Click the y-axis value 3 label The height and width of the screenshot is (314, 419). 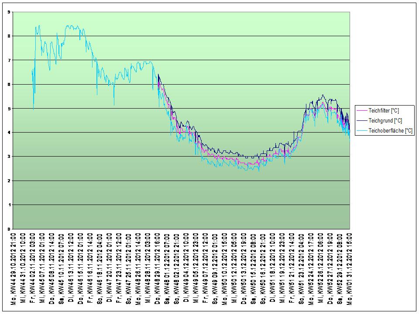(9, 157)
